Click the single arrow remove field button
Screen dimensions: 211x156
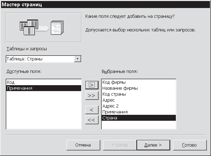(x=91, y=110)
